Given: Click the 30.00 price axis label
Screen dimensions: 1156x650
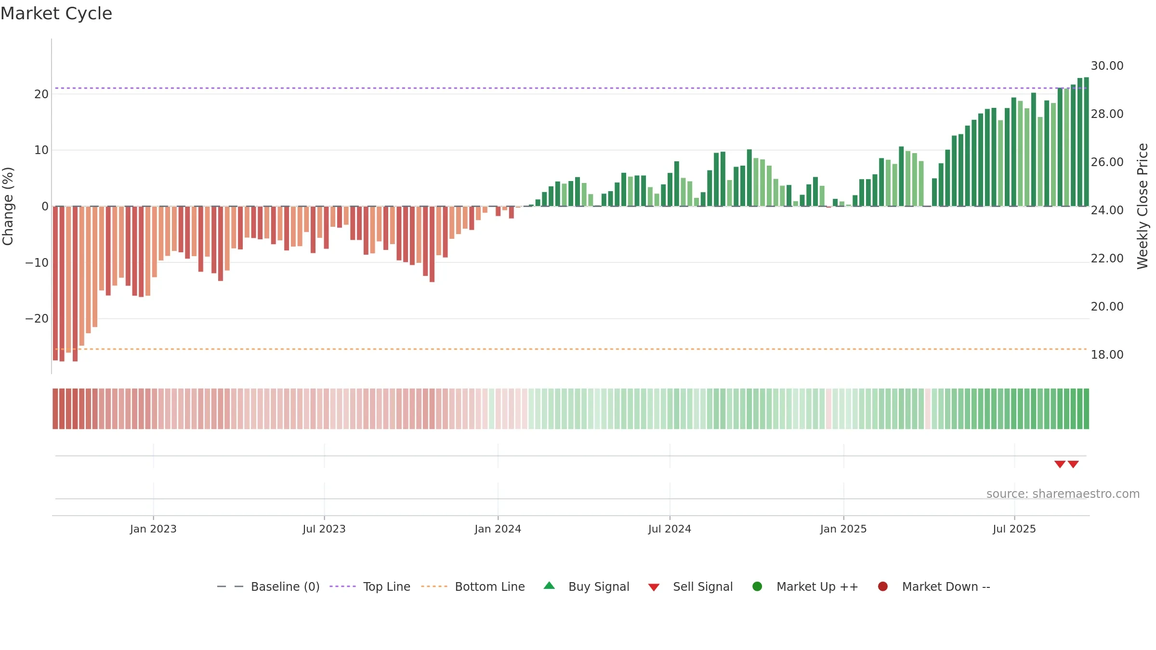Looking at the screenshot, I should click(x=1107, y=66).
